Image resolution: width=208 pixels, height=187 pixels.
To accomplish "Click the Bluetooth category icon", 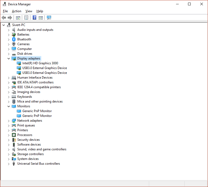I will coord(14,39).
